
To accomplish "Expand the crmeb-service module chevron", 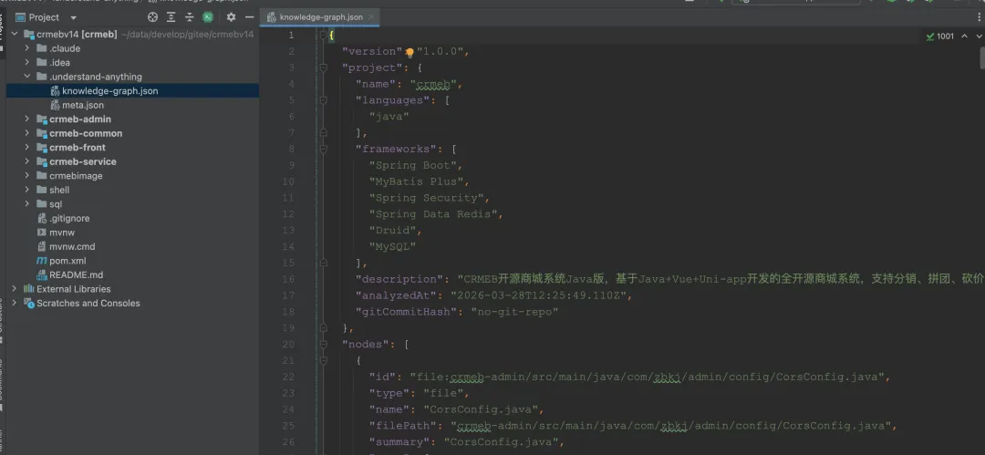I will 27,161.
